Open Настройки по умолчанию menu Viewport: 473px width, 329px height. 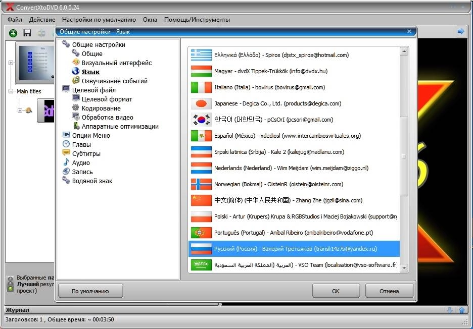click(x=99, y=20)
